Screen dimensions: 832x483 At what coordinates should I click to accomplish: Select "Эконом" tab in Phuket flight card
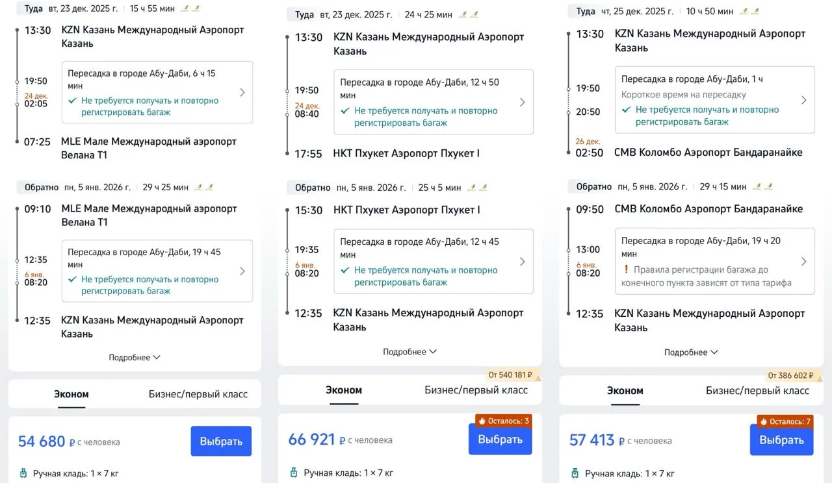coord(344,390)
